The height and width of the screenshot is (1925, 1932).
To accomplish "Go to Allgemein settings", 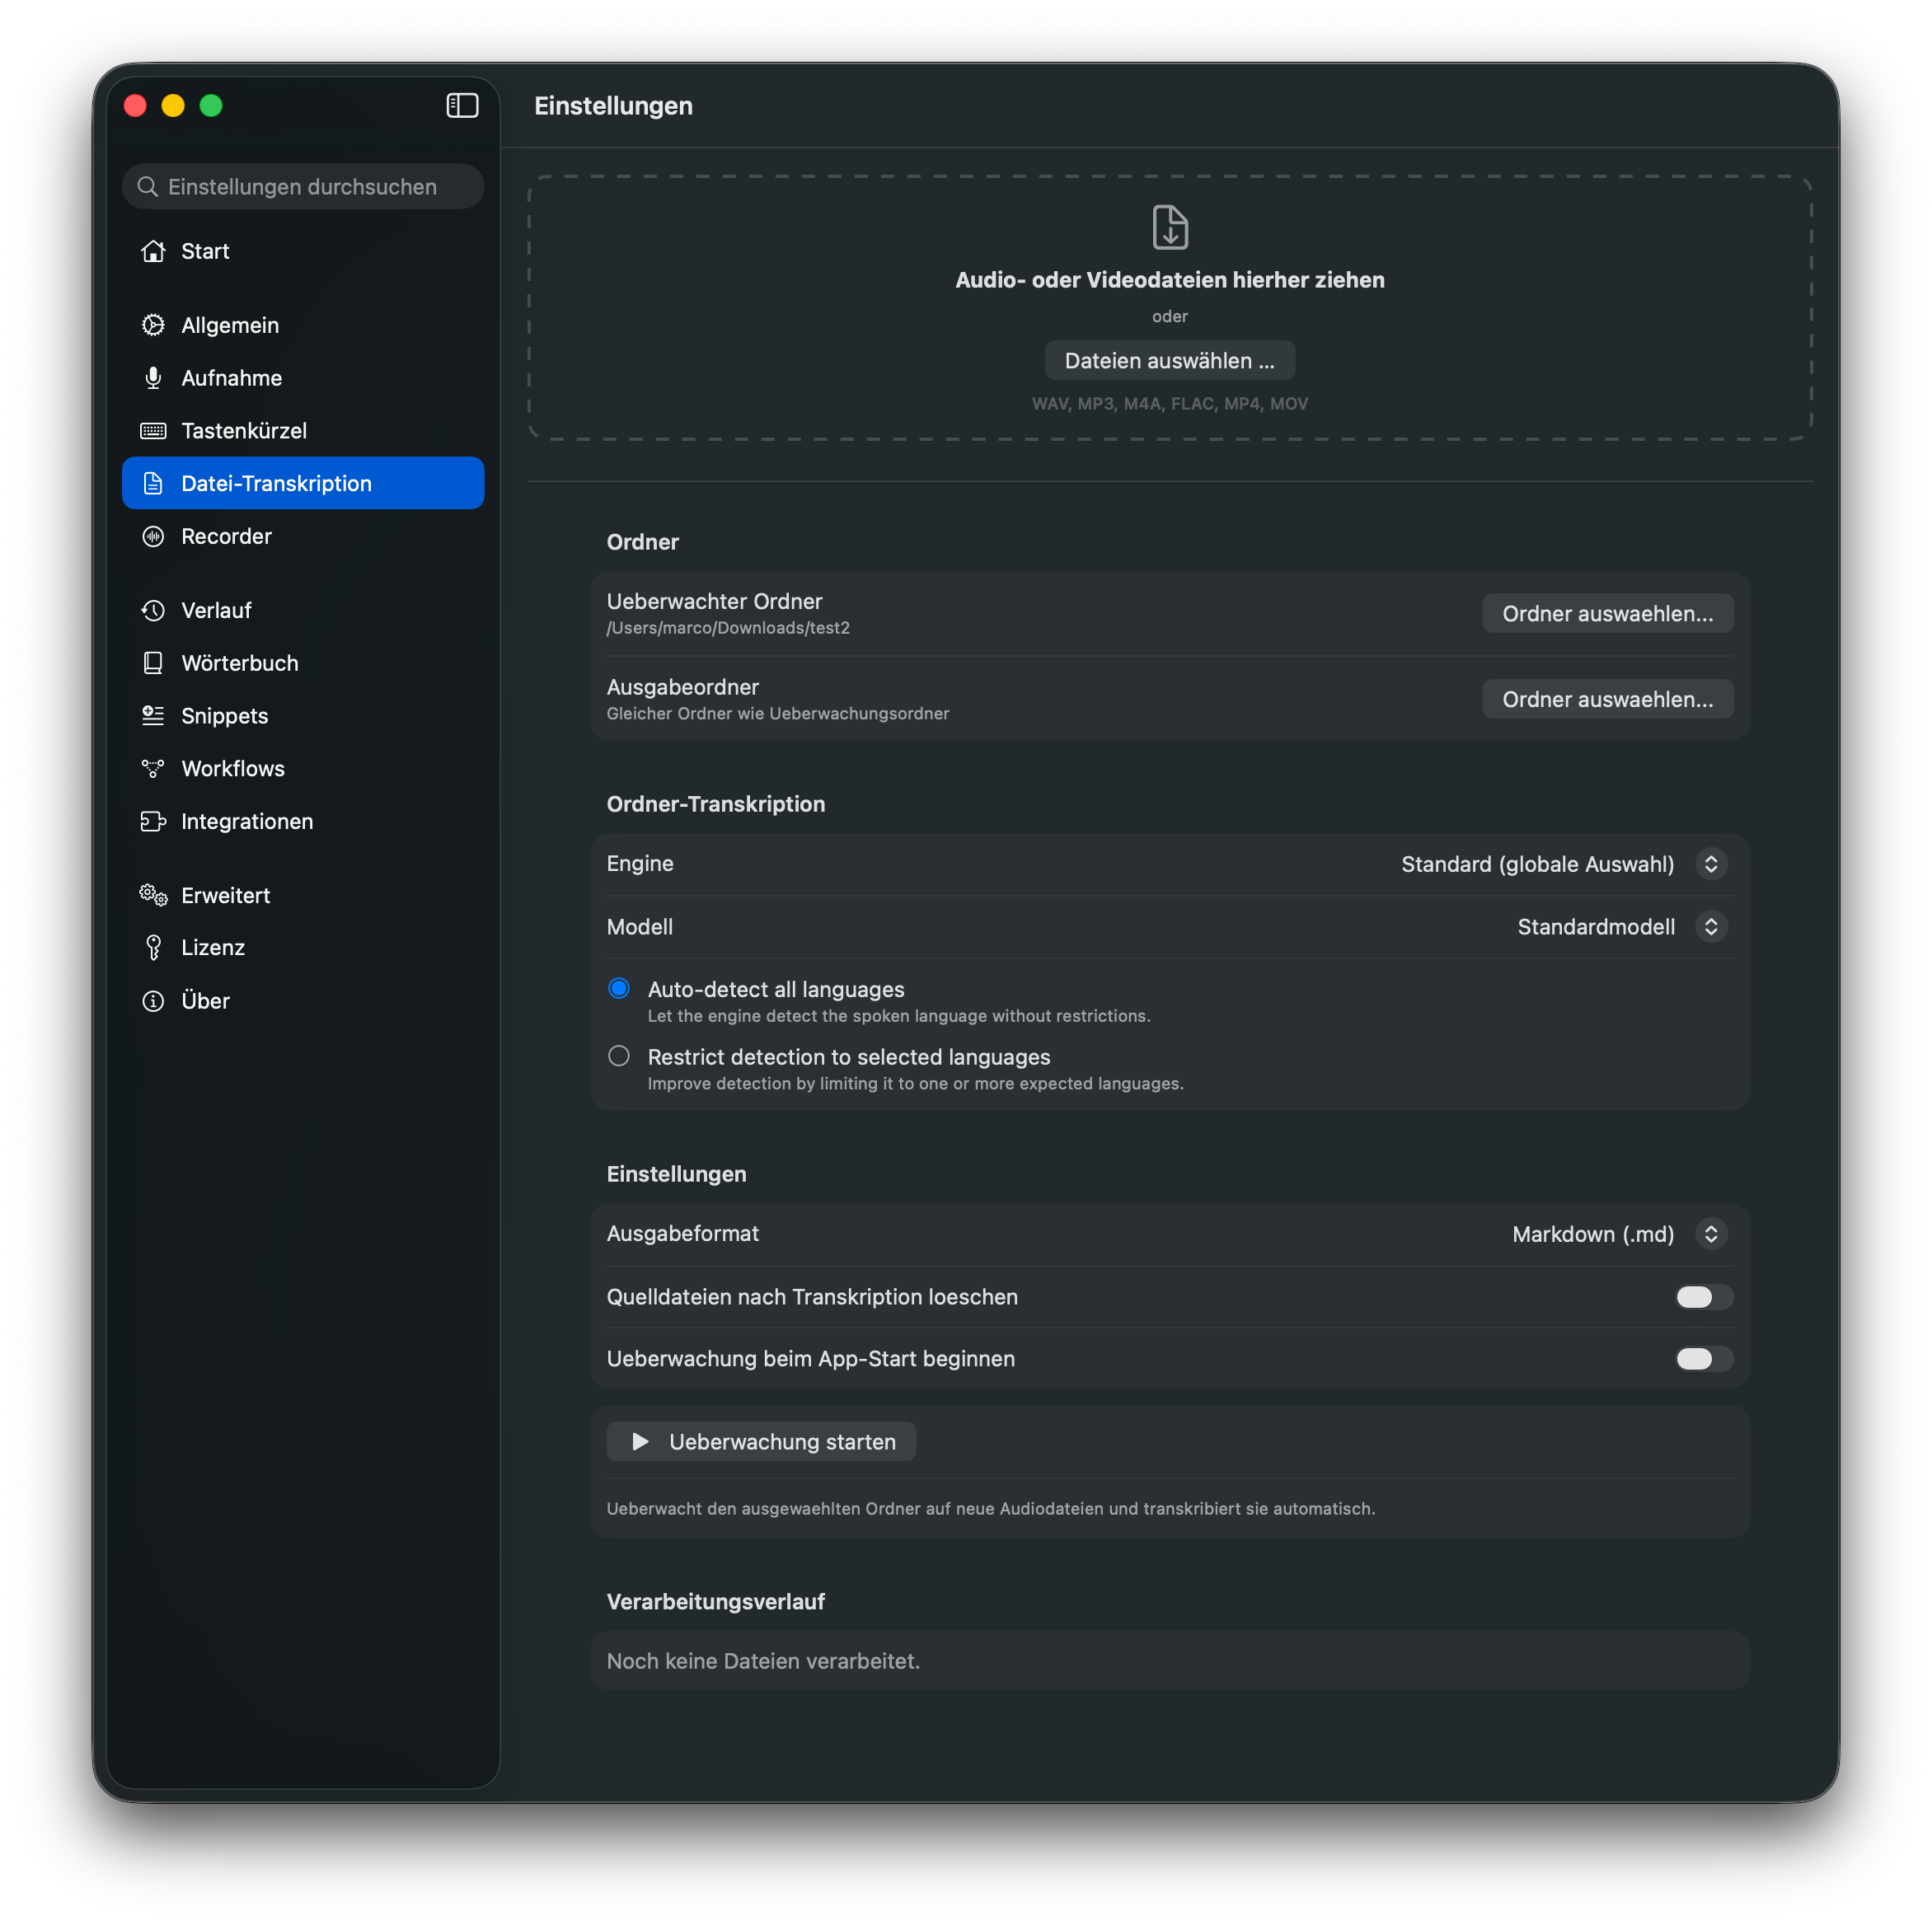I will pyautogui.click(x=303, y=325).
